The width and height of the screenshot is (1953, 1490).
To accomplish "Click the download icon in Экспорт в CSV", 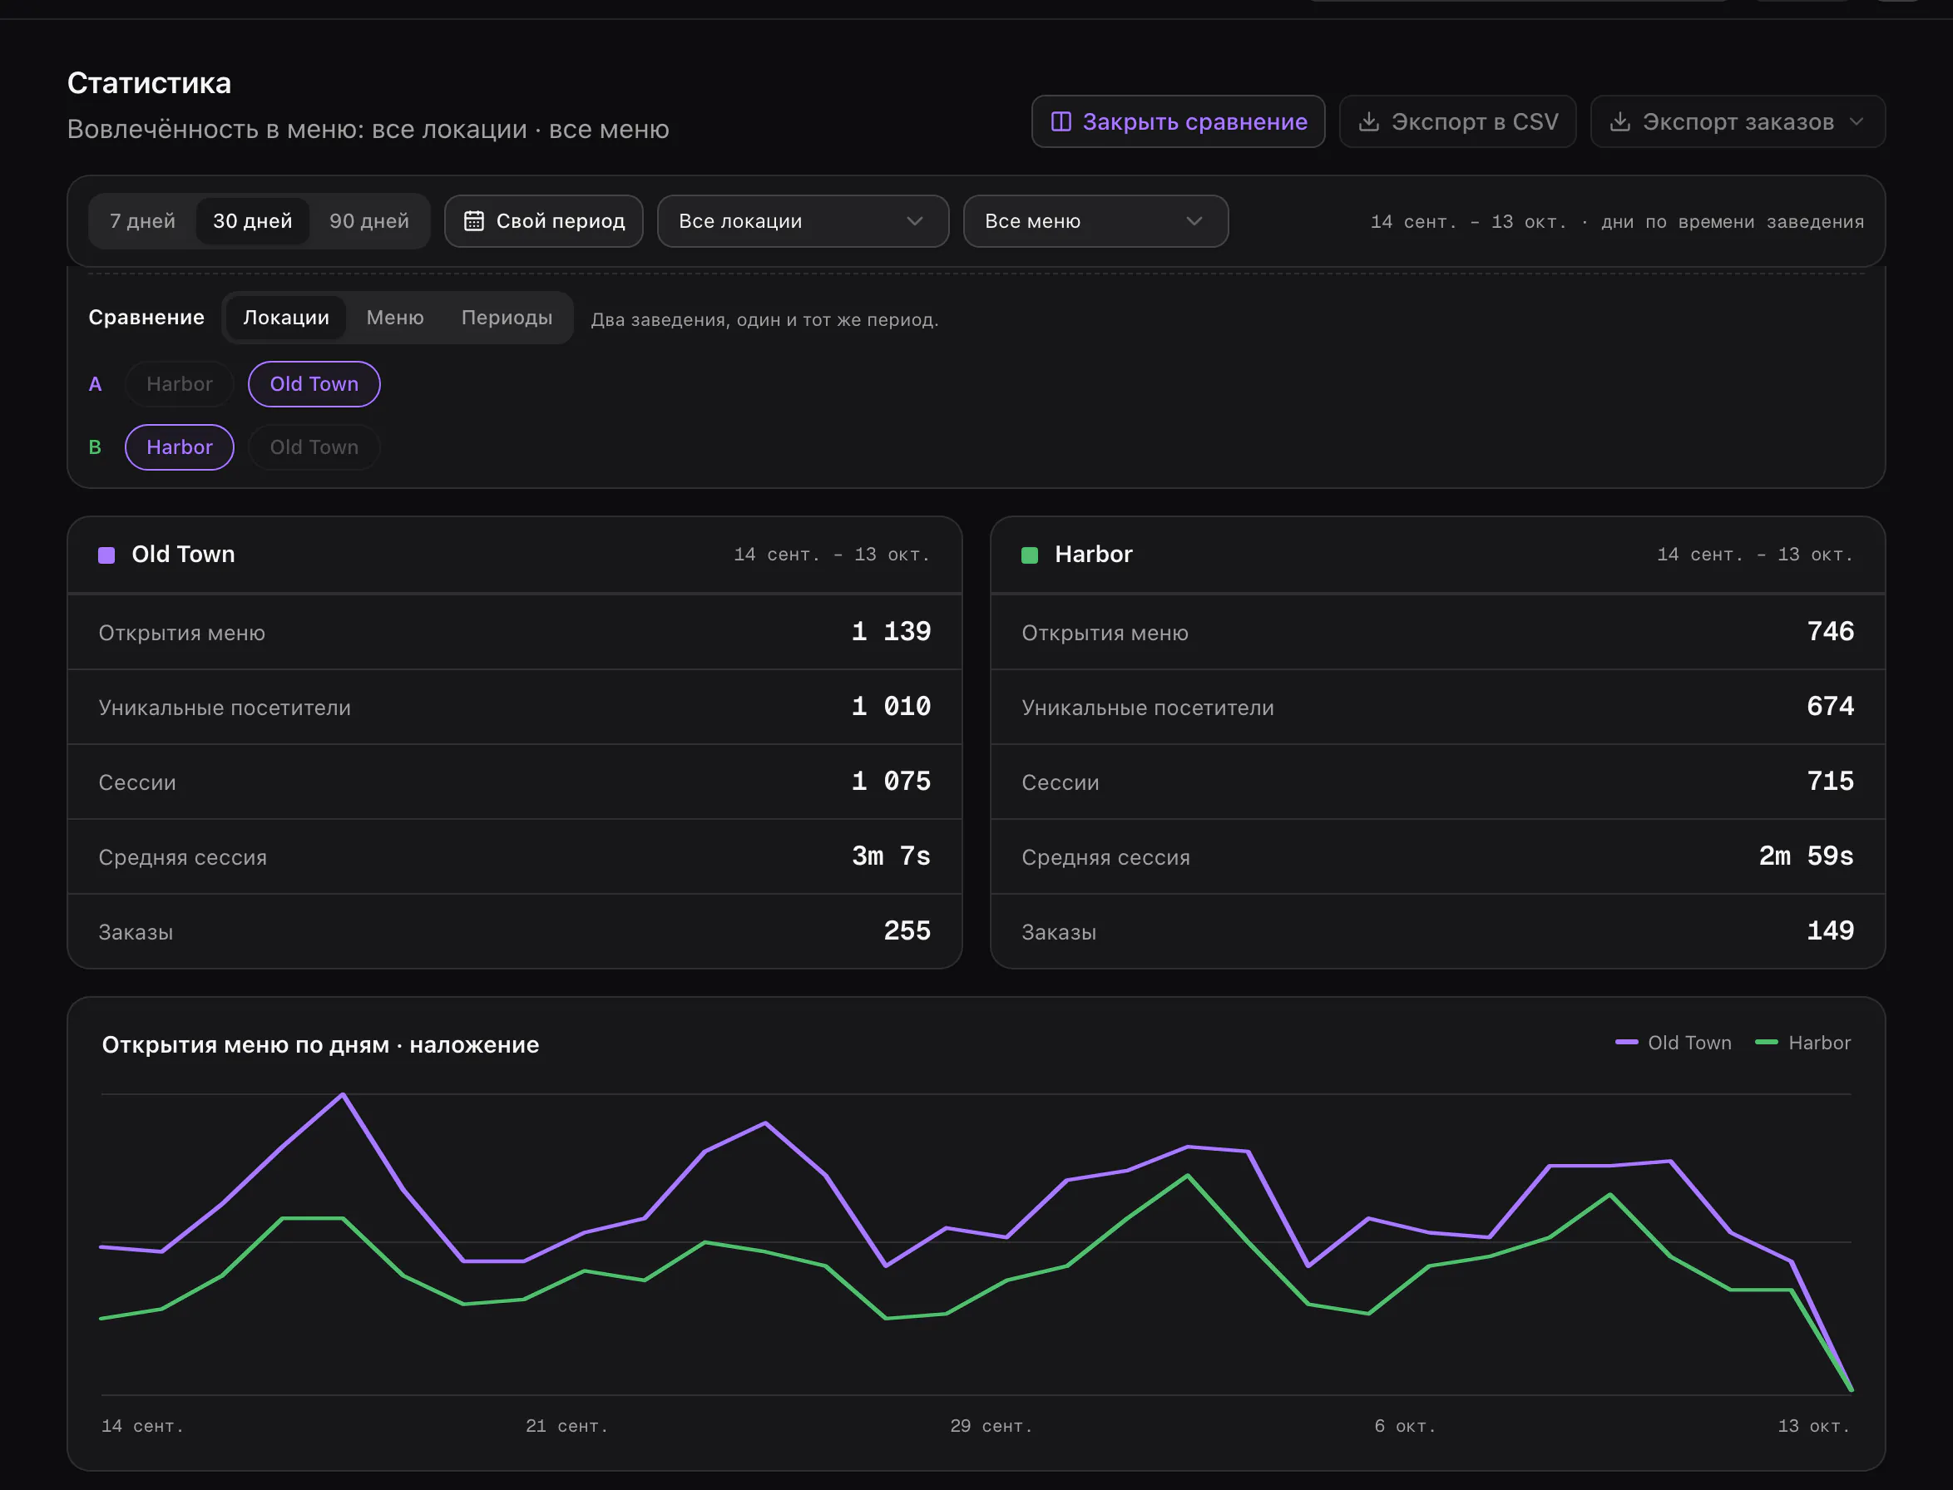I will [x=1369, y=121].
